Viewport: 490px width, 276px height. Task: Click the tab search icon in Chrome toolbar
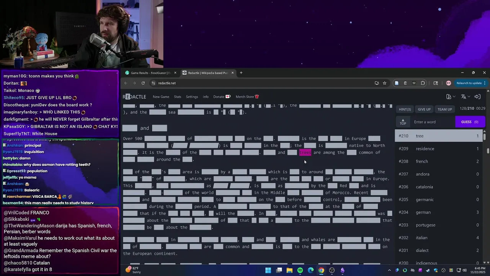[x=436, y=83]
